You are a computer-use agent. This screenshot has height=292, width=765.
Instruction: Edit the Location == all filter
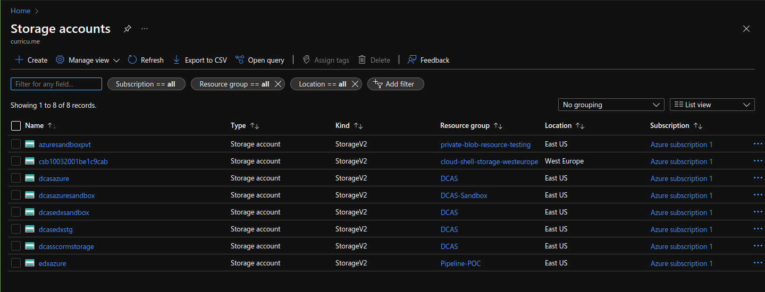click(322, 84)
